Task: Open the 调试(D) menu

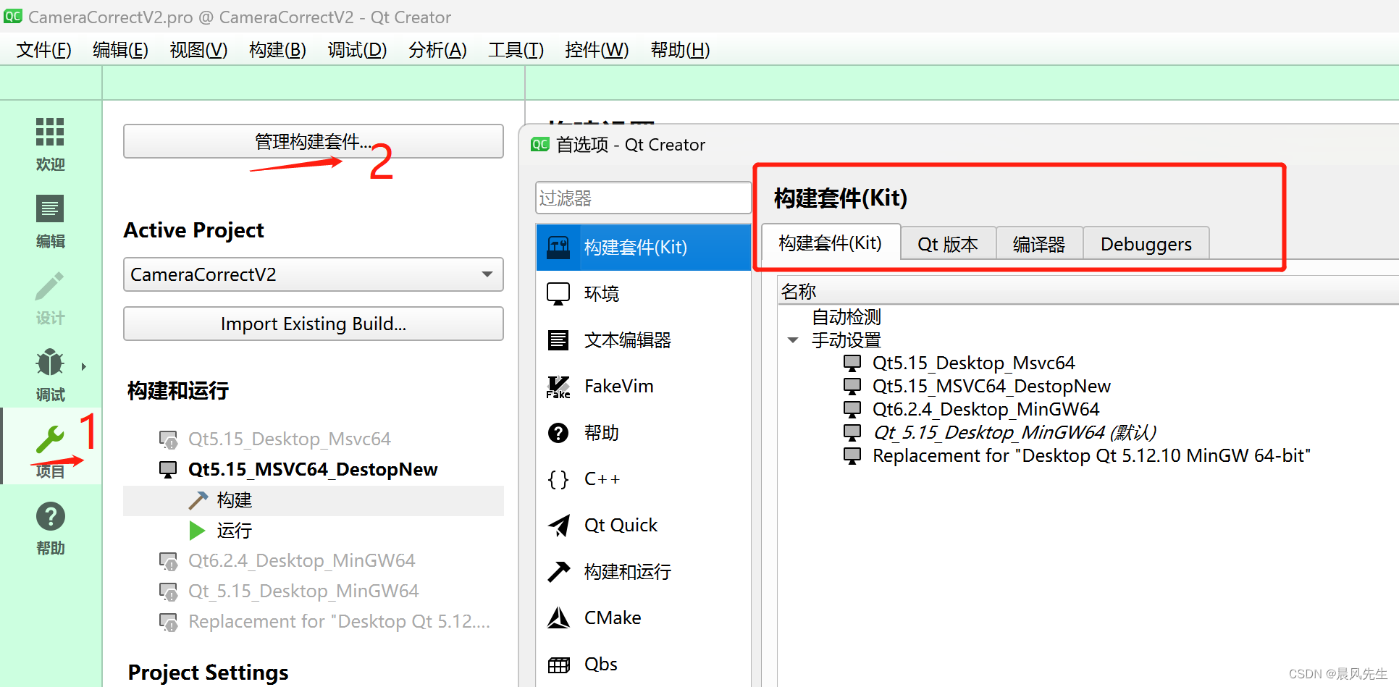Action: (x=357, y=50)
